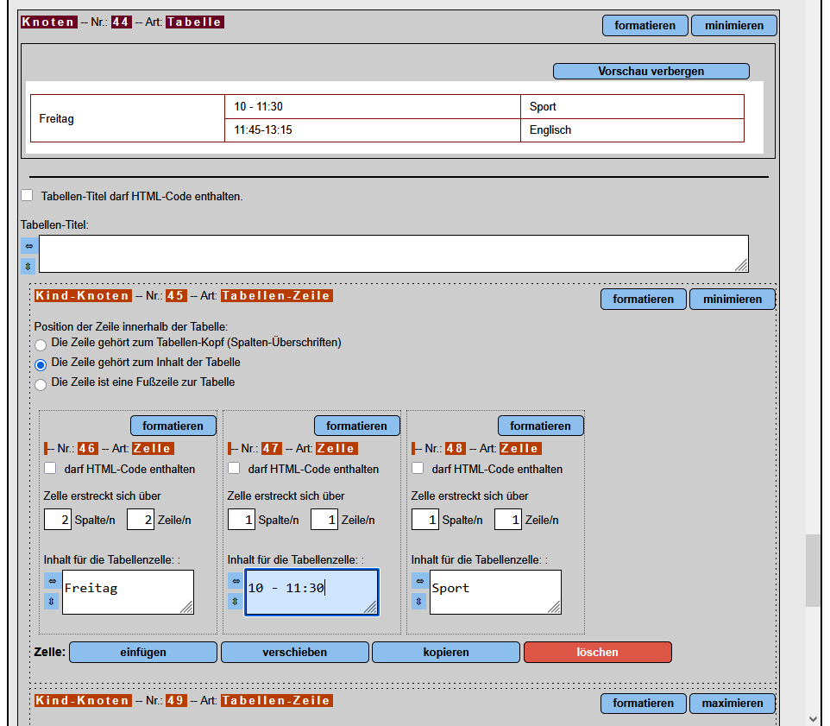Click horizontal resize icon next to Freitag textarea
Screen dimensions: 830x726
coord(51,581)
